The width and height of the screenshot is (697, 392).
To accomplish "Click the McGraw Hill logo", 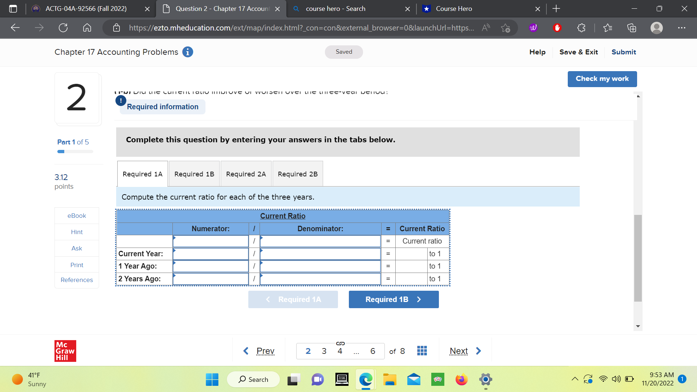I will 65,351.
